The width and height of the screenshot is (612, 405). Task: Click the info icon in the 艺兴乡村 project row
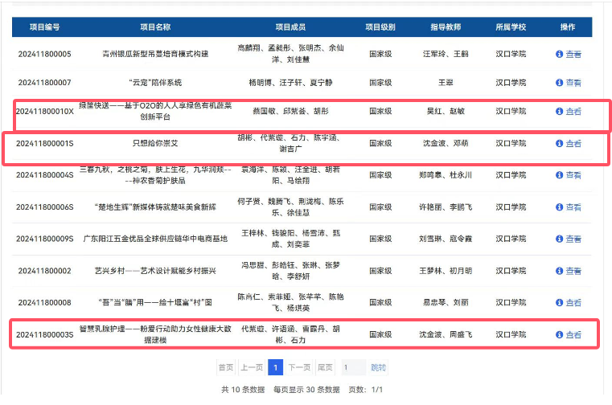click(x=560, y=271)
